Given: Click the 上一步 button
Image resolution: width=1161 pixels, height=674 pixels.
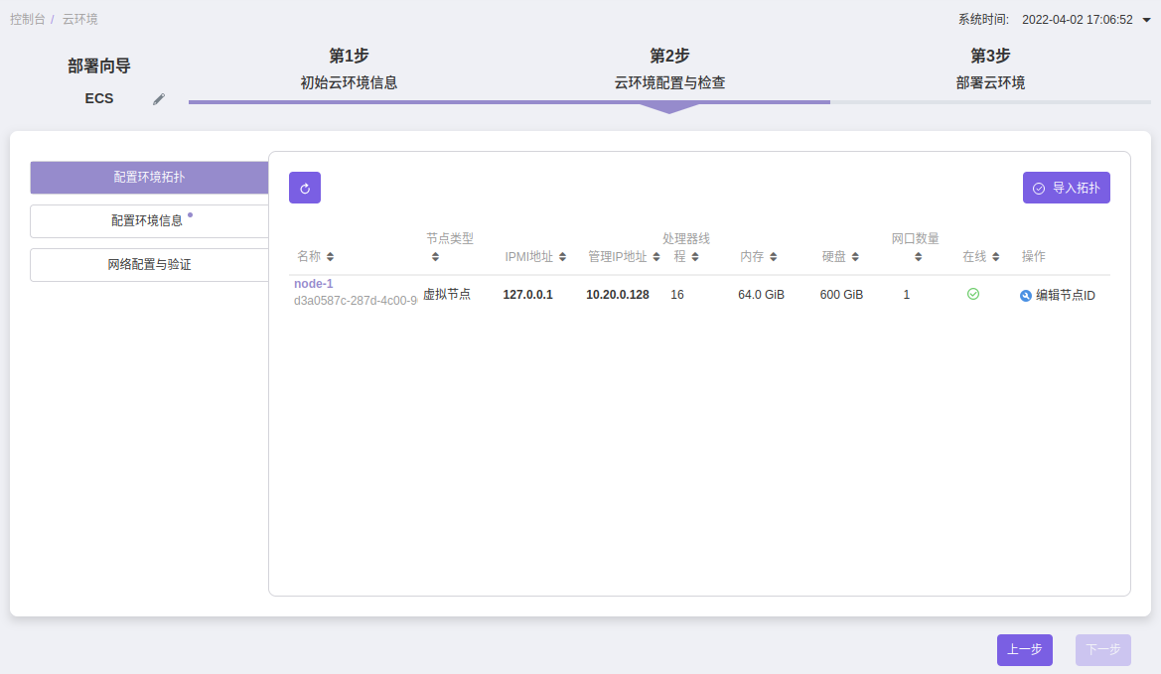Looking at the screenshot, I should tap(1024, 650).
